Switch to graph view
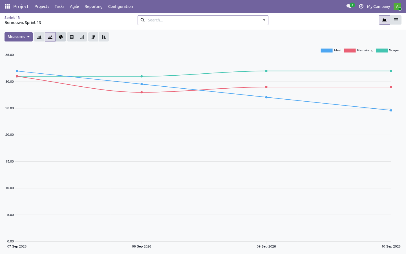 click(x=384, y=20)
